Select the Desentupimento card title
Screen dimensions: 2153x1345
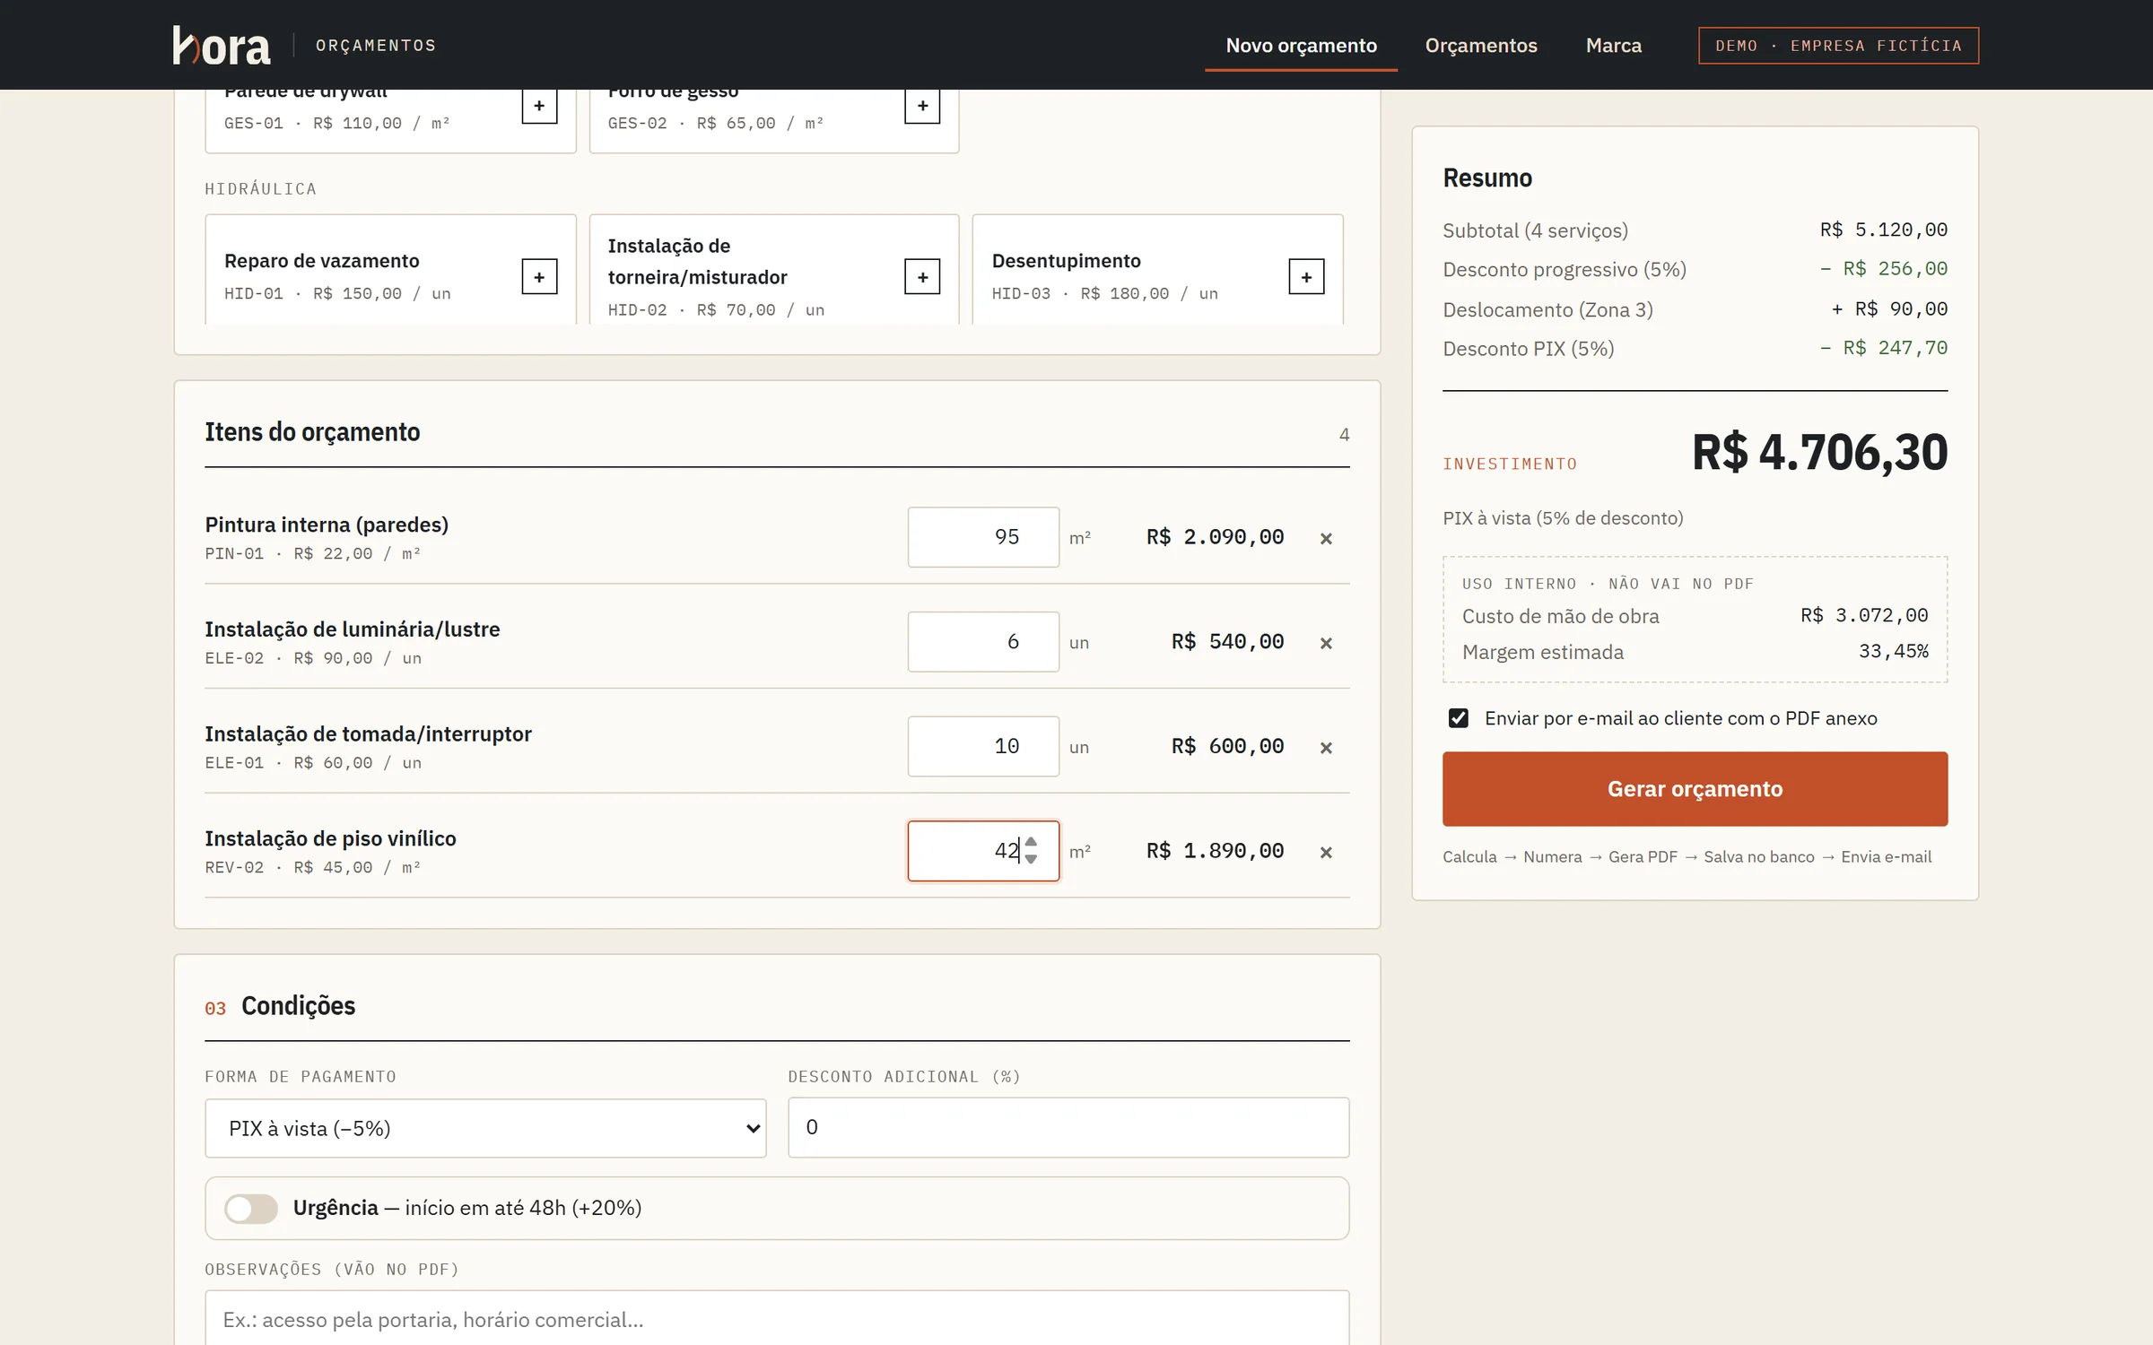point(1066,261)
